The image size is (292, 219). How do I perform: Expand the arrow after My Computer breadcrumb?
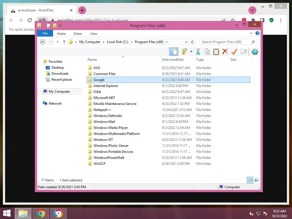[104, 42]
